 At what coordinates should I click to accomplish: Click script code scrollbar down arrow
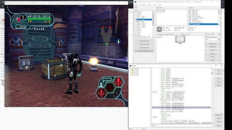(x=212, y=123)
